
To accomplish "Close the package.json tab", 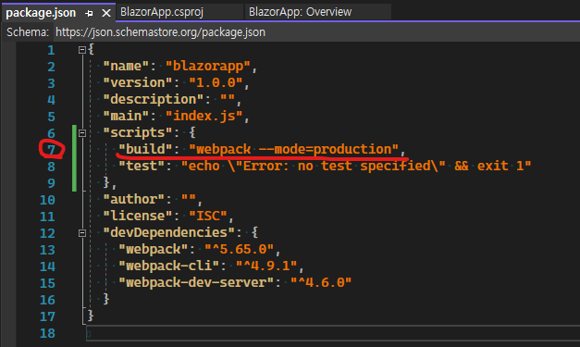I will pyautogui.click(x=106, y=13).
